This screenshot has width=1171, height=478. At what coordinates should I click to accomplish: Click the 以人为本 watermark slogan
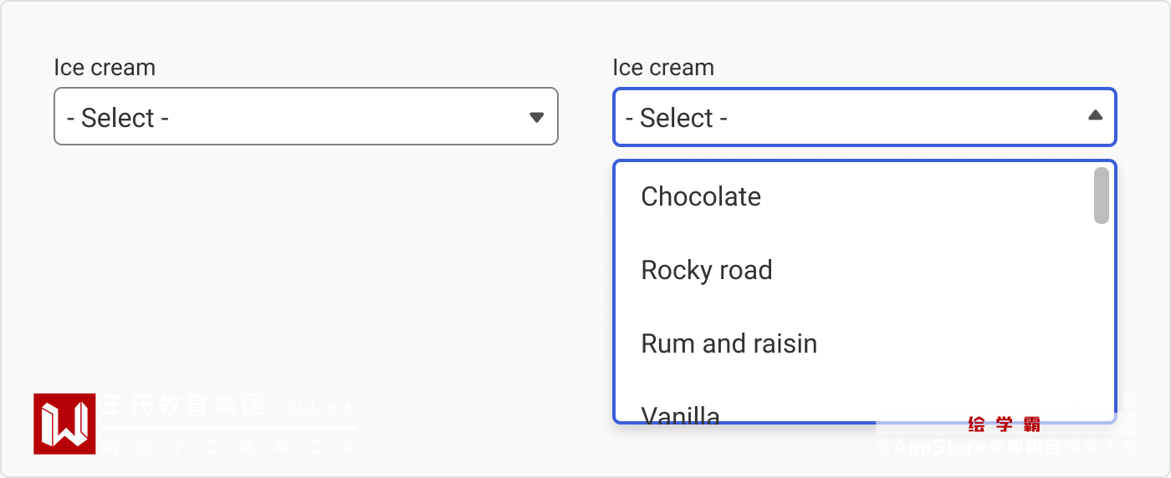click(321, 409)
